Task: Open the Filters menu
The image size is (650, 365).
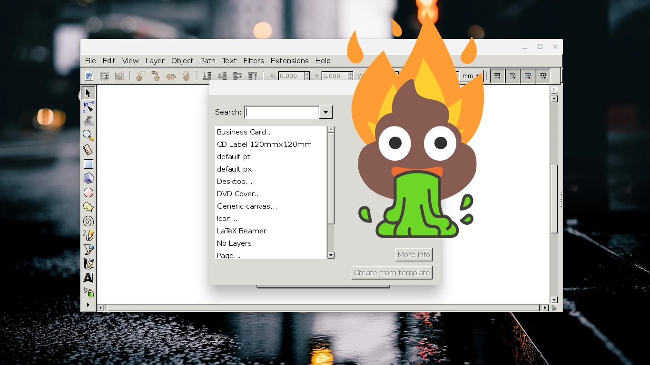Action: click(x=253, y=61)
